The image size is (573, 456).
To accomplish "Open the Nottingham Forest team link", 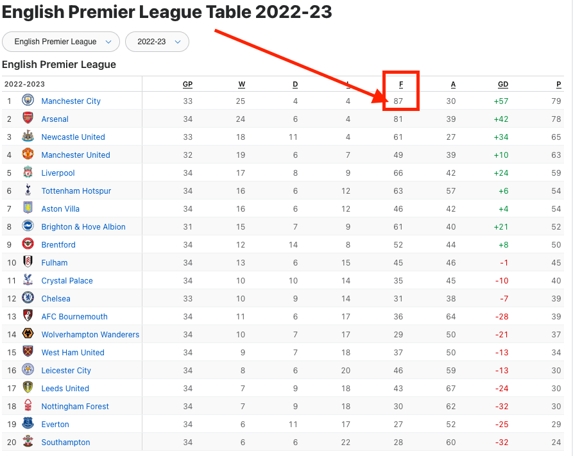I will [75, 406].
